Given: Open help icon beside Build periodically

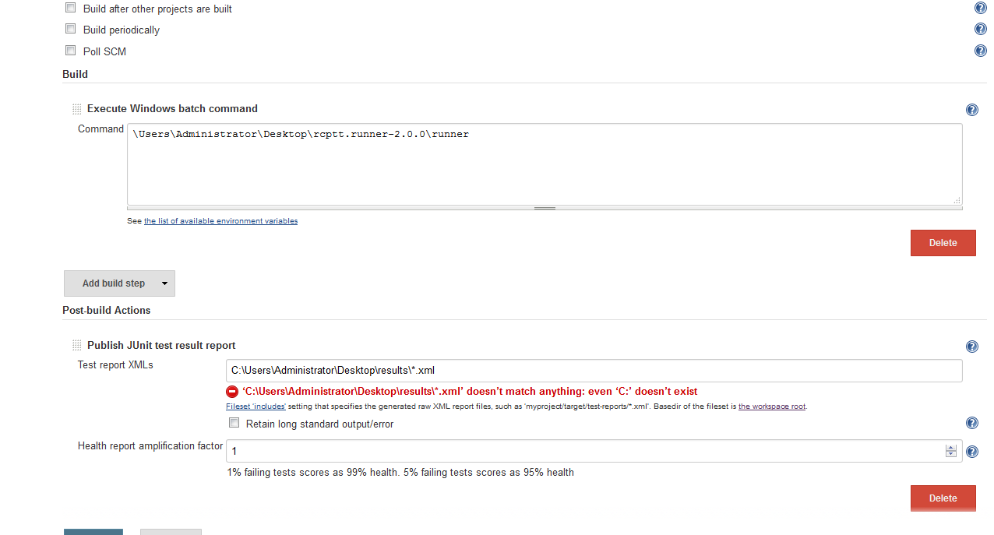Looking at the screenshot, I should [981, 29].
